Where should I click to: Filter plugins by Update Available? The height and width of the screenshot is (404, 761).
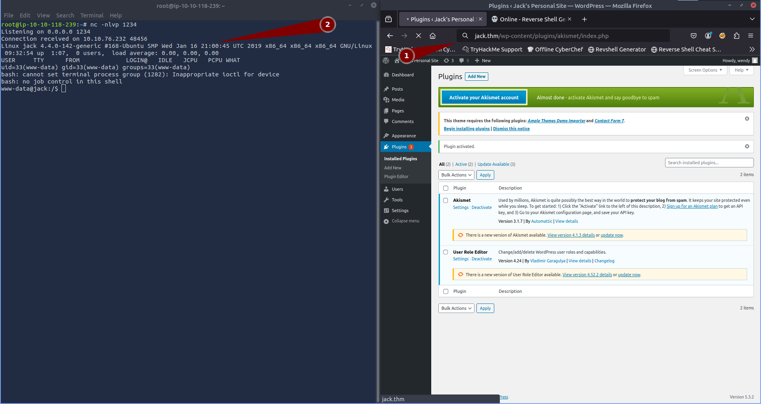click(496, 164)
